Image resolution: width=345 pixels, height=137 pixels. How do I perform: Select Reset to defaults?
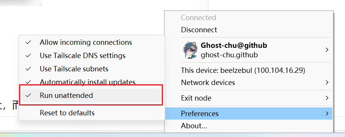tap(92, 113)
